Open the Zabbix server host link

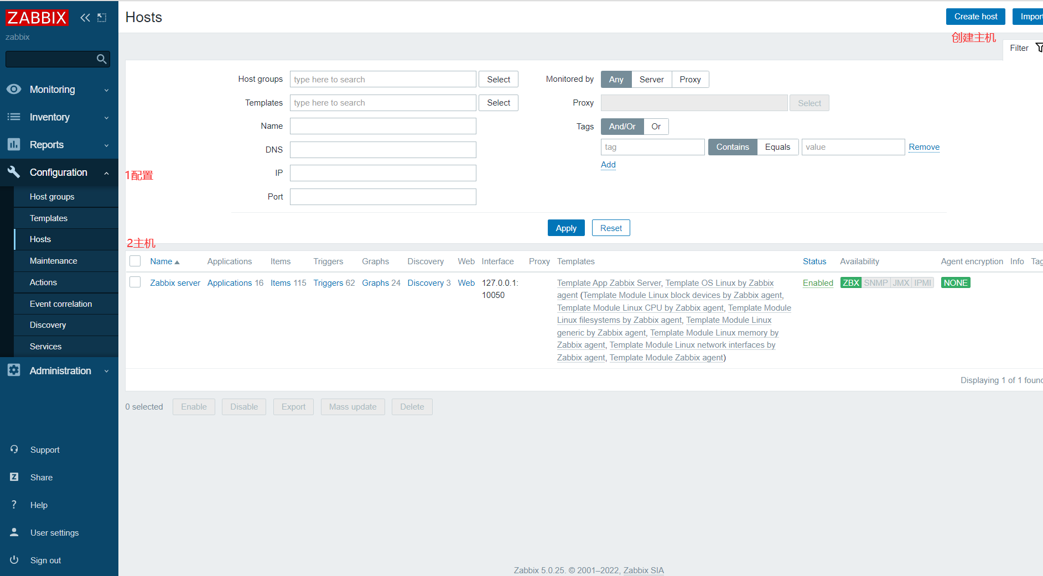click(x=175, y=283)
